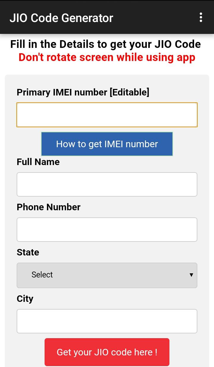Click the JIO Code Generator title
The height and width of the screenshot is (367, 214).
tap(62, 18)
